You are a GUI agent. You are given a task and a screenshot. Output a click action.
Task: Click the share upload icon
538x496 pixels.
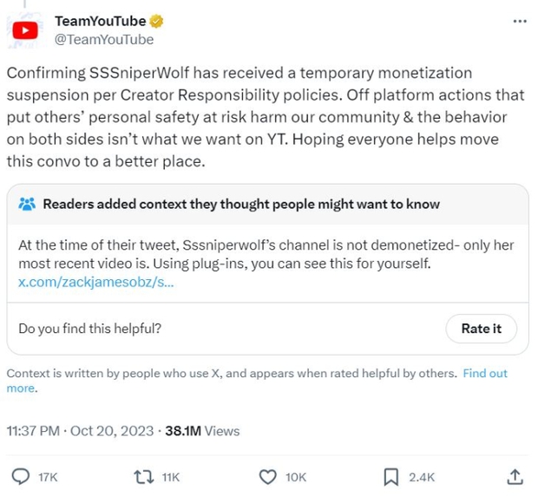[x=515, y=476]
